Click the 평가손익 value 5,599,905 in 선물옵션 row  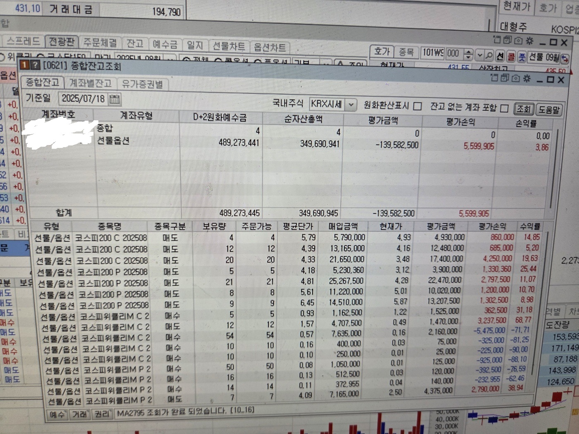479,146
